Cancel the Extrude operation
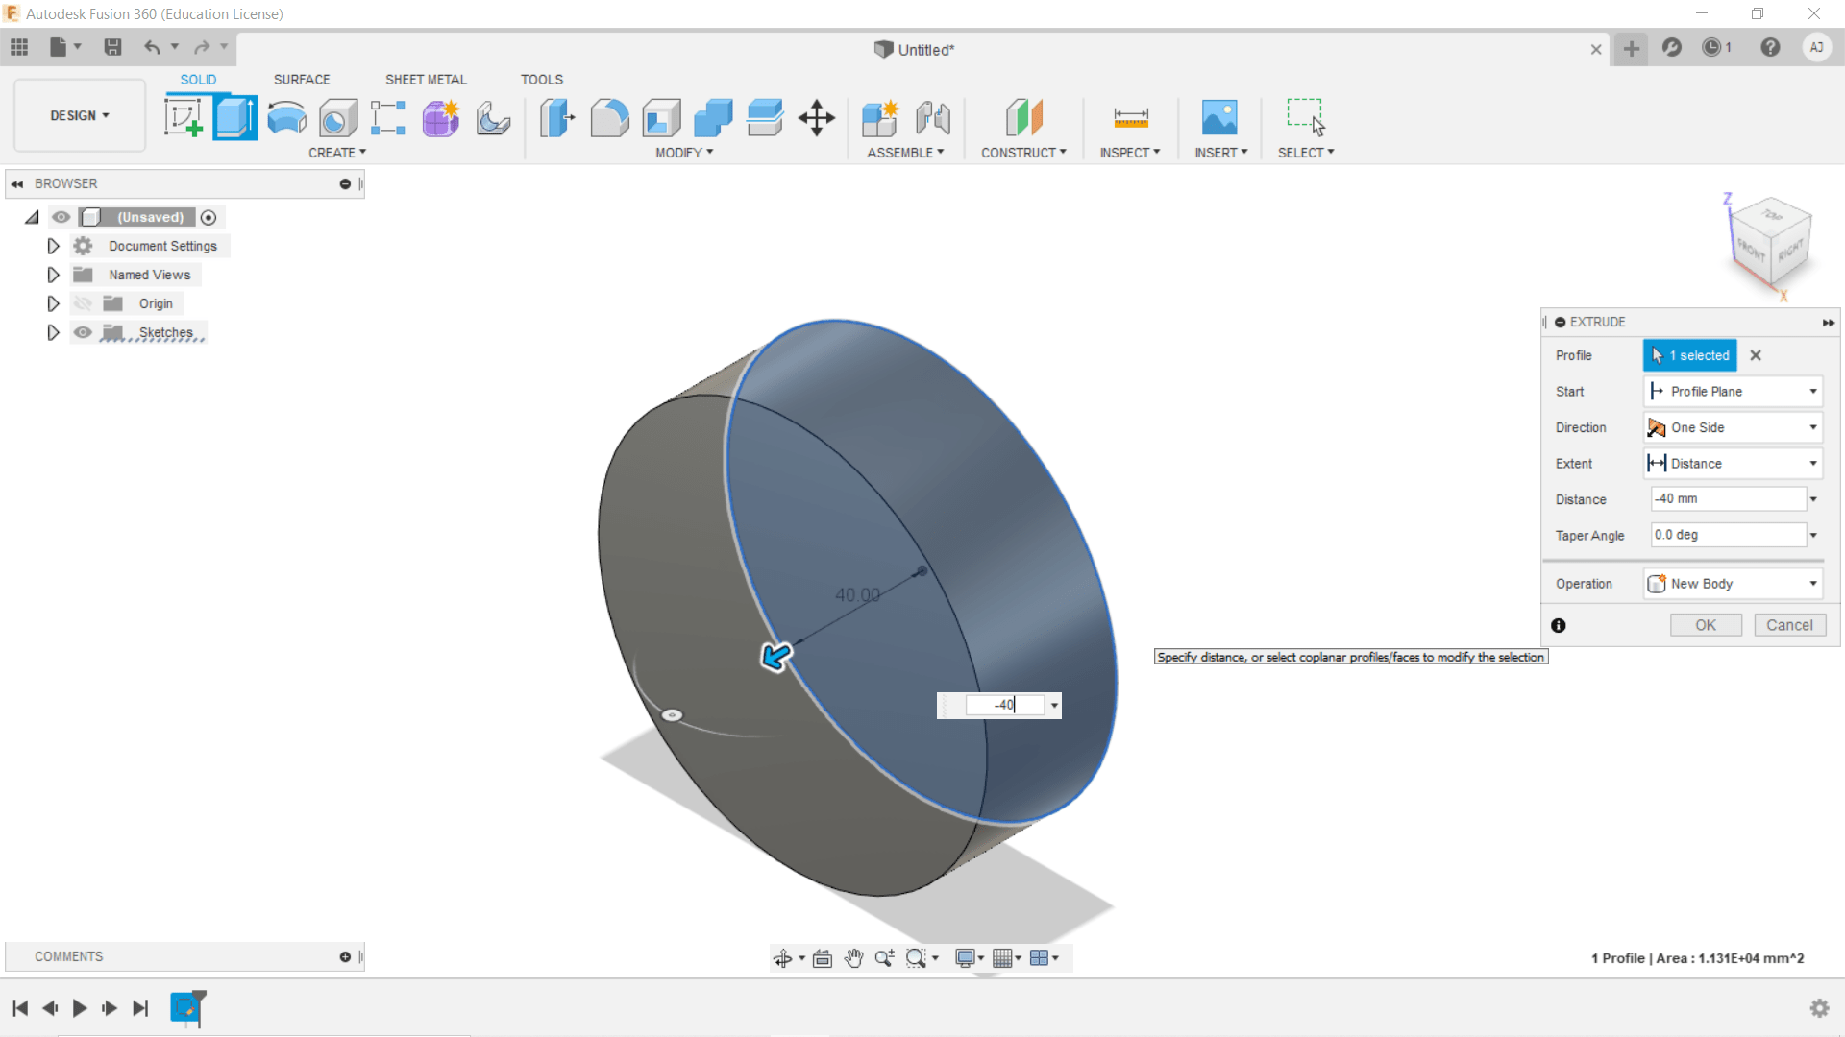Viewport: 1845px width, 1037px height. (1788, 625)
